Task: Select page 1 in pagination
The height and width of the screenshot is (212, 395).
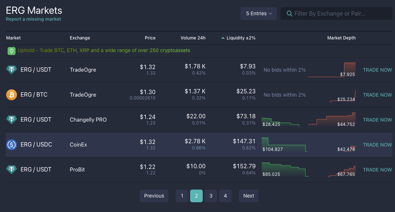Action: (x=182, y=196)
